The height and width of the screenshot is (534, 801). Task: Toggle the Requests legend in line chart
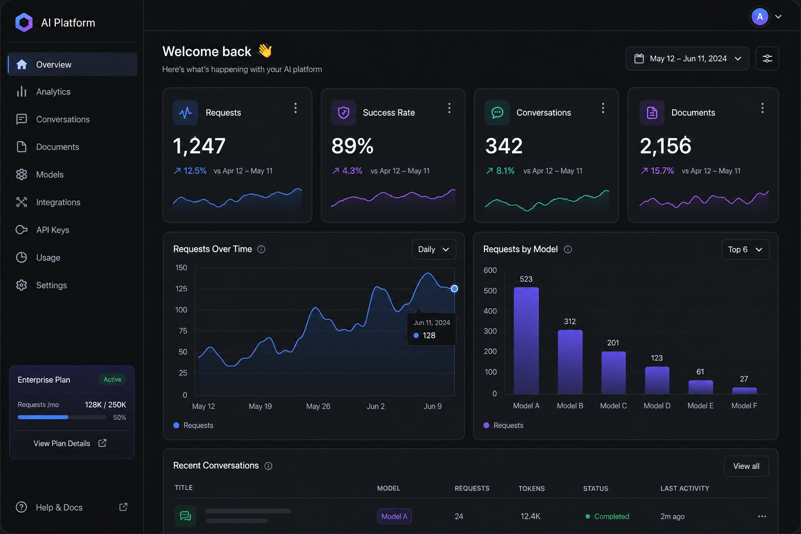point(193,426)
